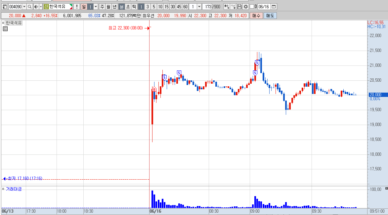Screen dimensions: 388x215
Task: Open the dropdown arrow next to speaker icon
Action: pos(41,7)
